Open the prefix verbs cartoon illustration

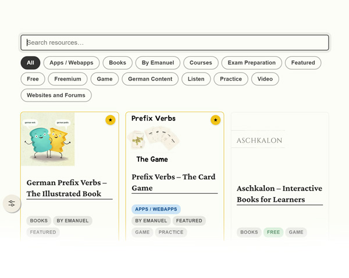point(48,139)
